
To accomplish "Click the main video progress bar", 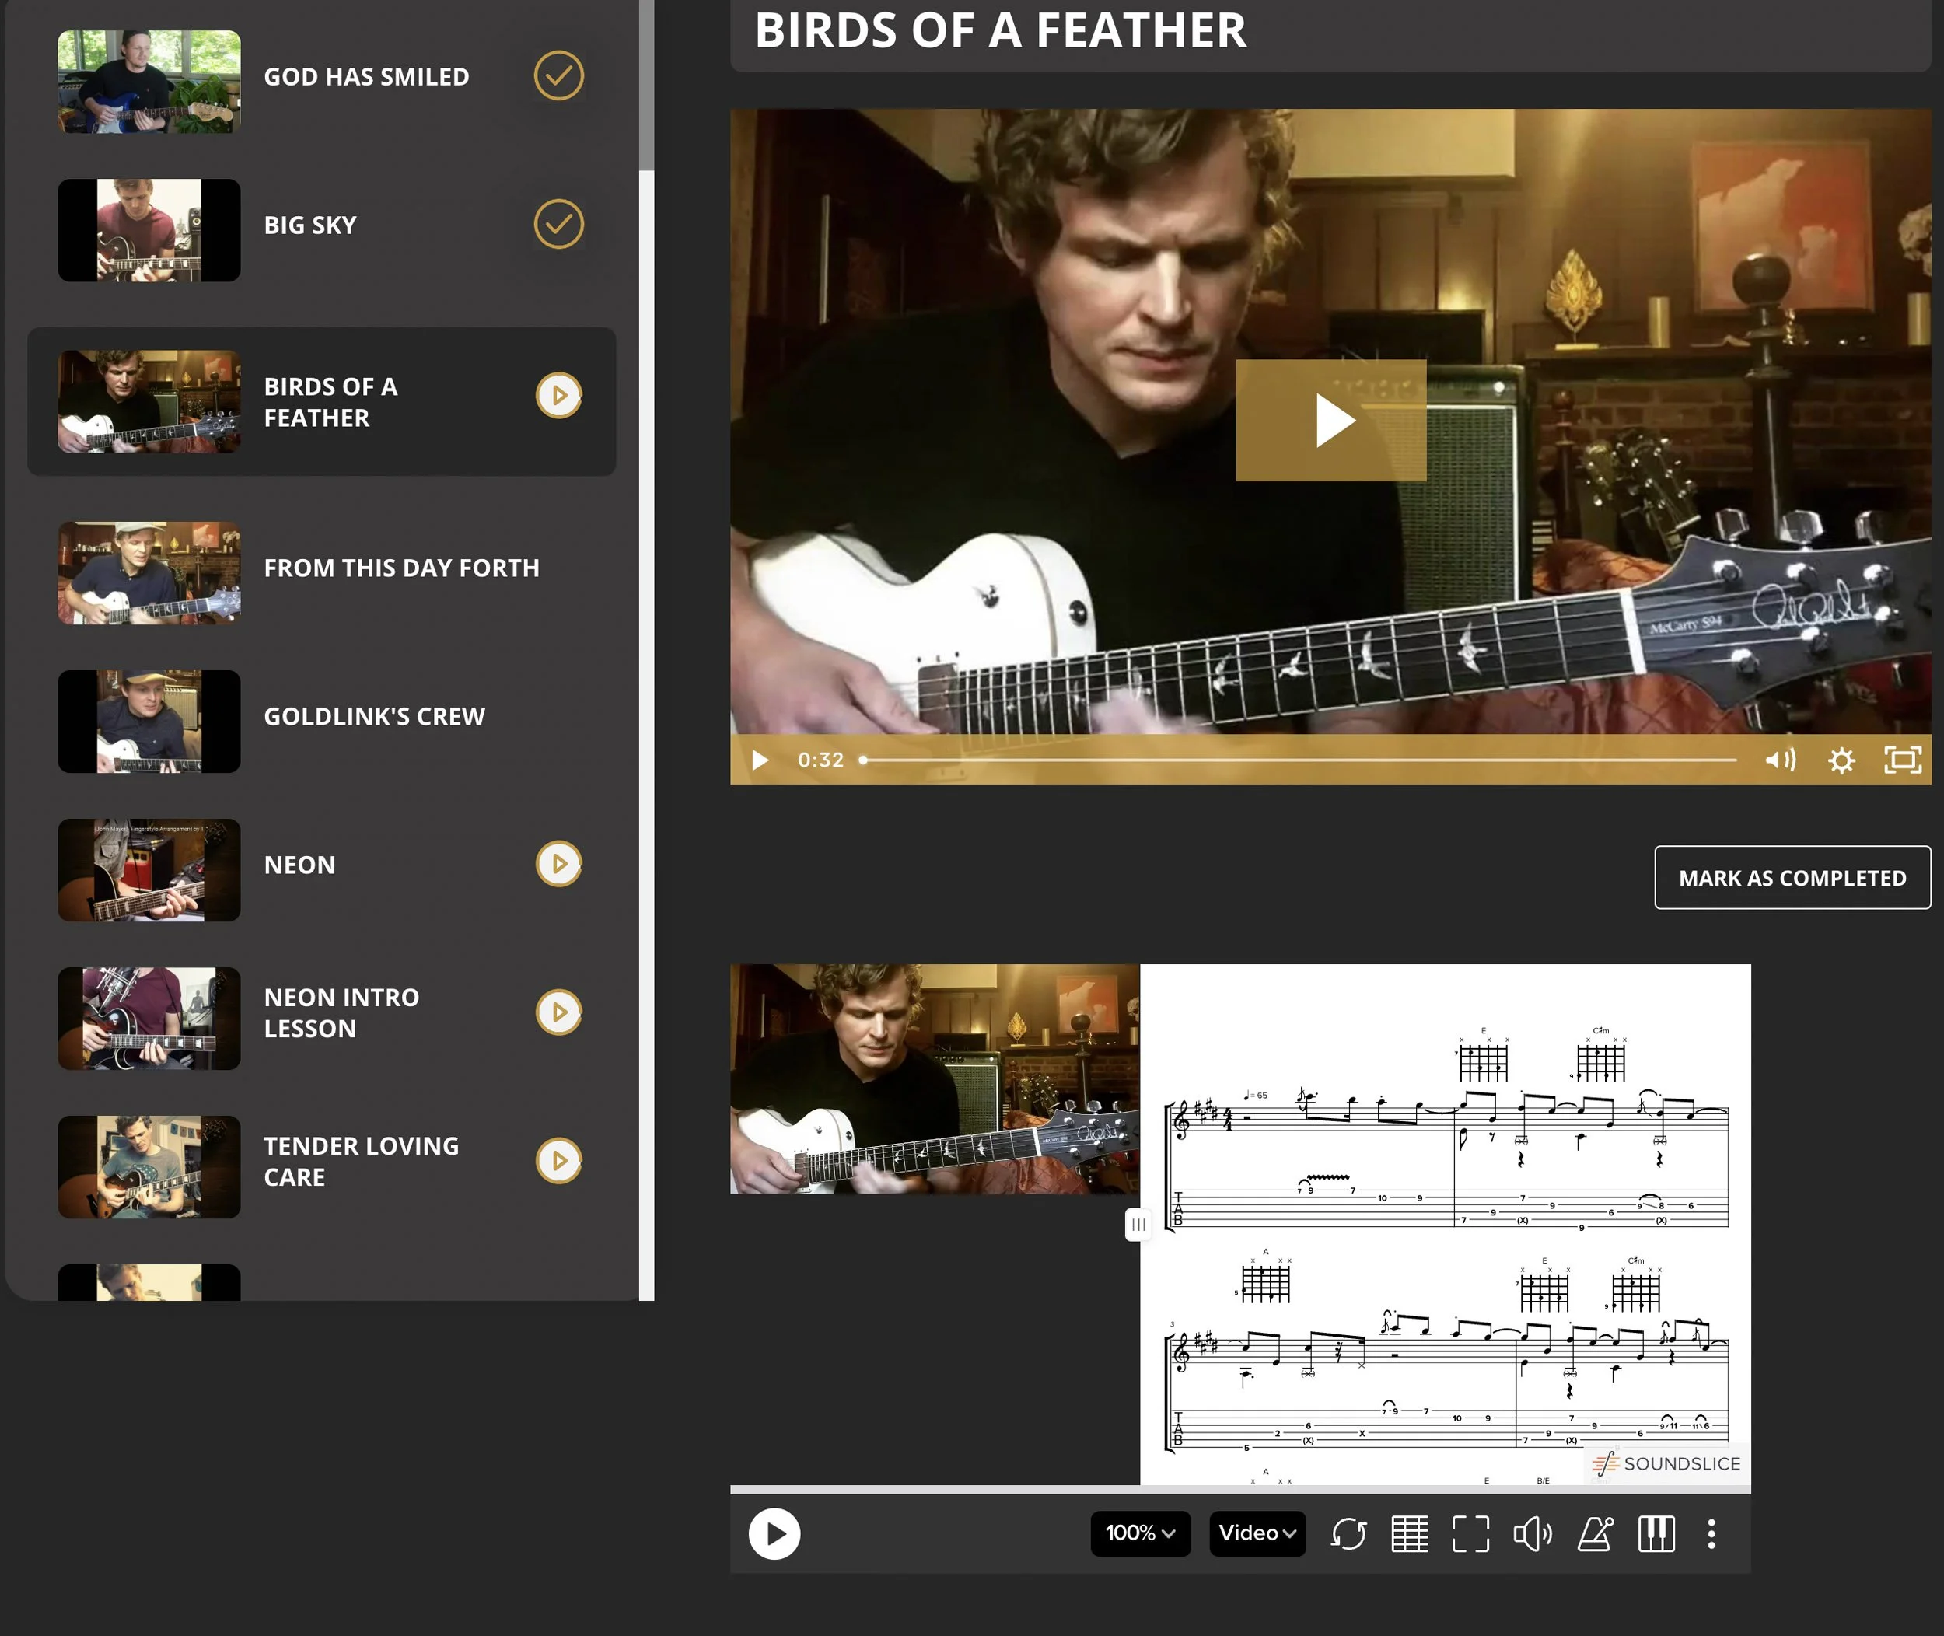I will [1299, 760].
